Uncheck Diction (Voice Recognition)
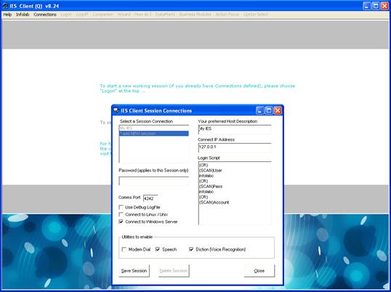391x292 pixels. point(191,249)
